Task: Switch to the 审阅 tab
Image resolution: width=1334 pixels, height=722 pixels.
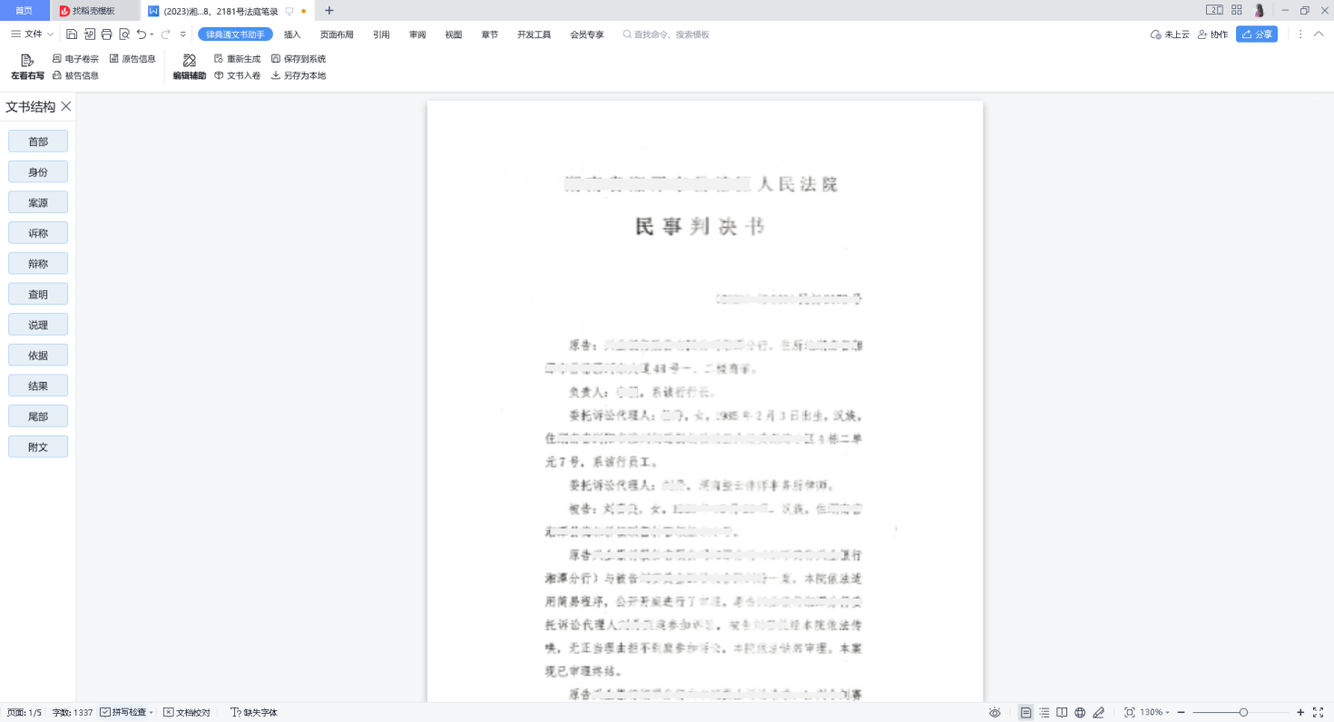Action: (x=417, y=34)
